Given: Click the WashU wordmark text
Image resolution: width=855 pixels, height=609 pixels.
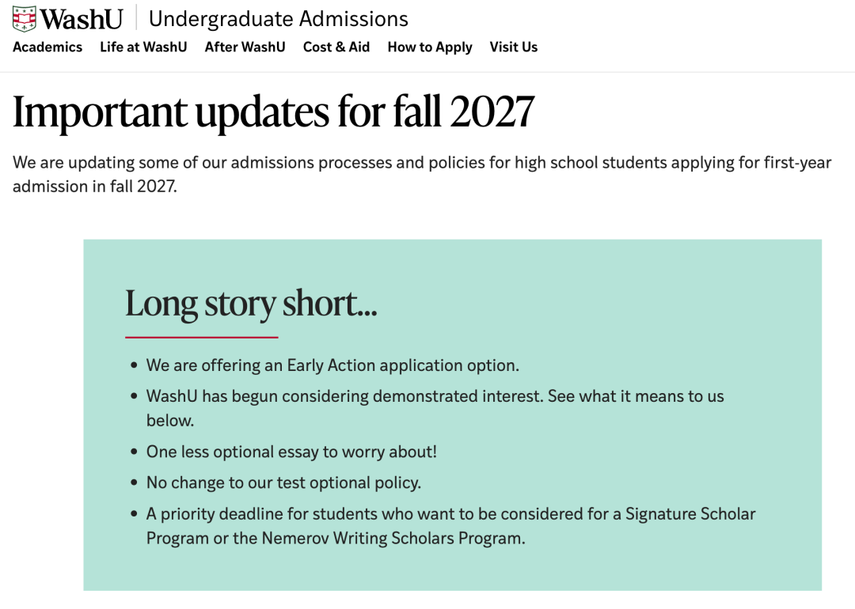Looking at the screenshot, I should tap(82, 18).
